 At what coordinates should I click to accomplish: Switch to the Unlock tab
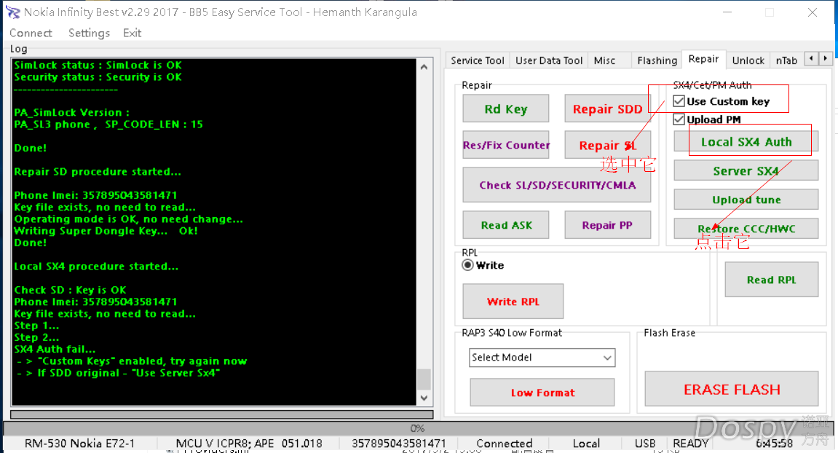(x=748, y=60)
